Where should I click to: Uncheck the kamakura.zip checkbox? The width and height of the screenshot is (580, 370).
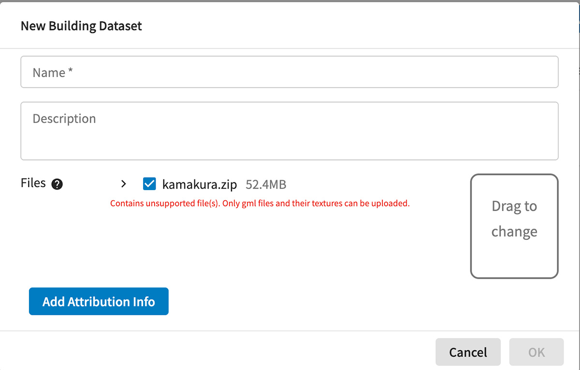149,184
